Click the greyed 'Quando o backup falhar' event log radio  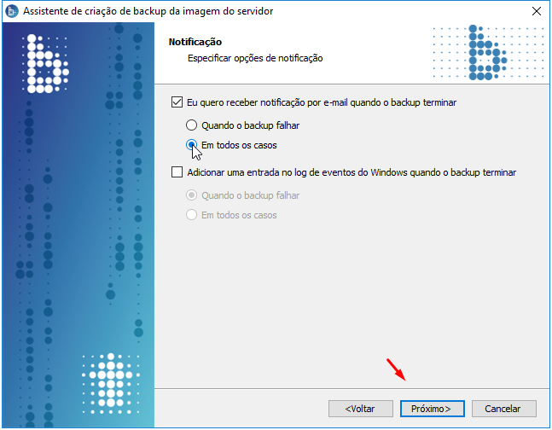(191, 195)
